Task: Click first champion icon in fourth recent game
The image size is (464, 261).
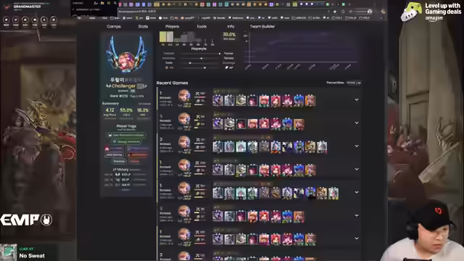Action: 217,170
